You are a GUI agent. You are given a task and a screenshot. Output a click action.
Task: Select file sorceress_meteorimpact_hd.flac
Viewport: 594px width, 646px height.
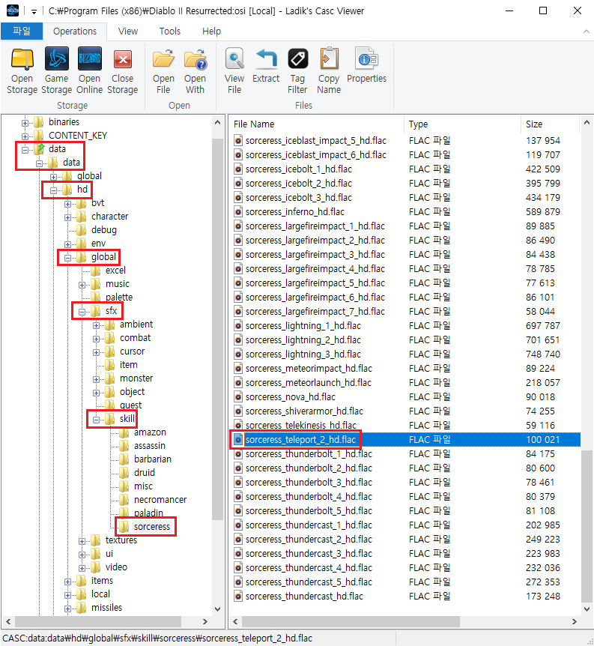pyautogui.click(x=309, y=368)
